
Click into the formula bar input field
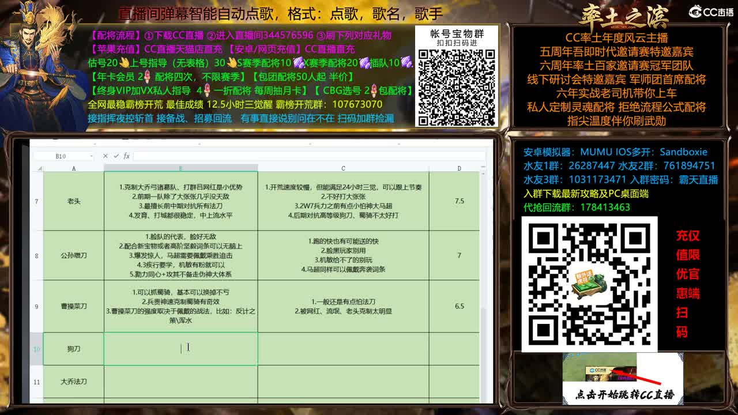pos(308,156)
